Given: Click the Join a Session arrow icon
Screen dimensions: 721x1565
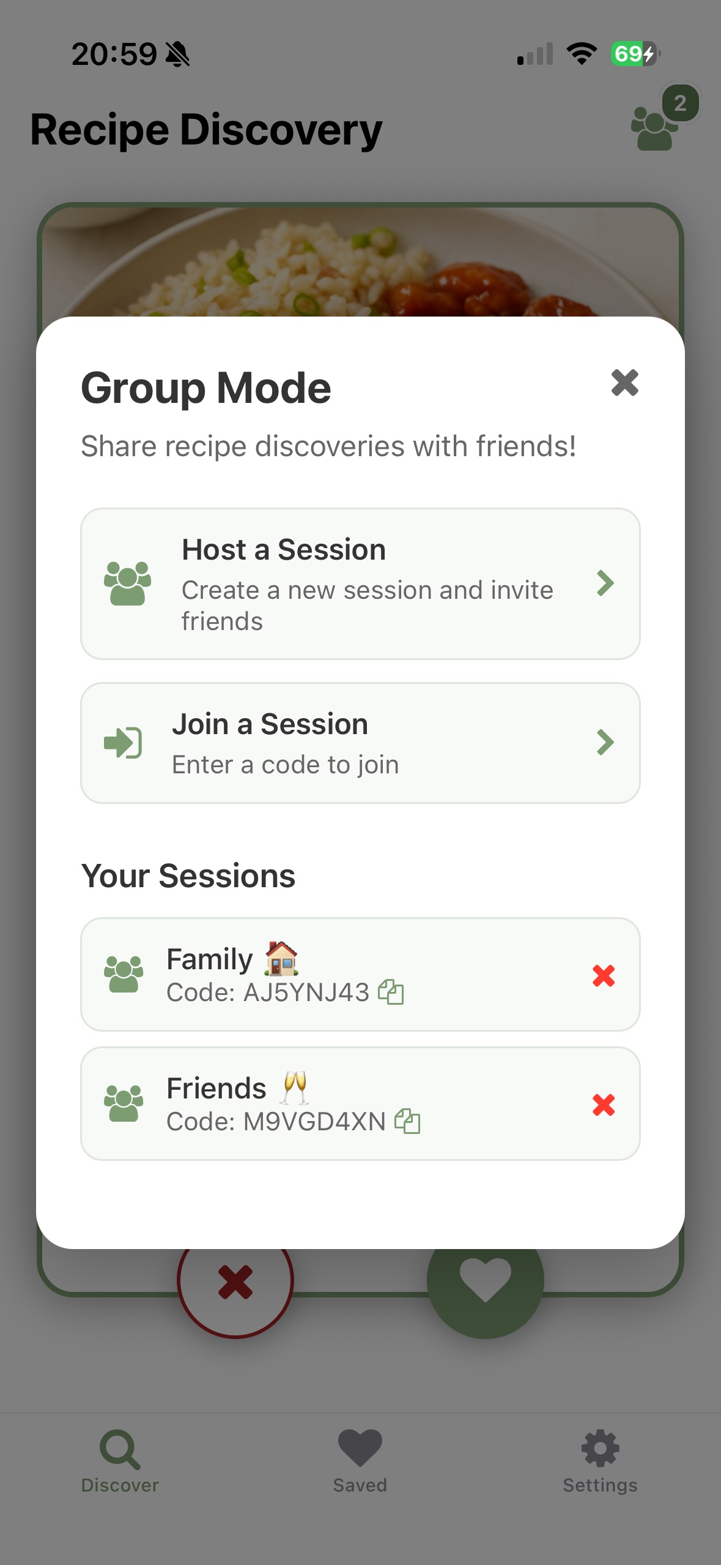Looking at the screenshot, I should point(123,743).
